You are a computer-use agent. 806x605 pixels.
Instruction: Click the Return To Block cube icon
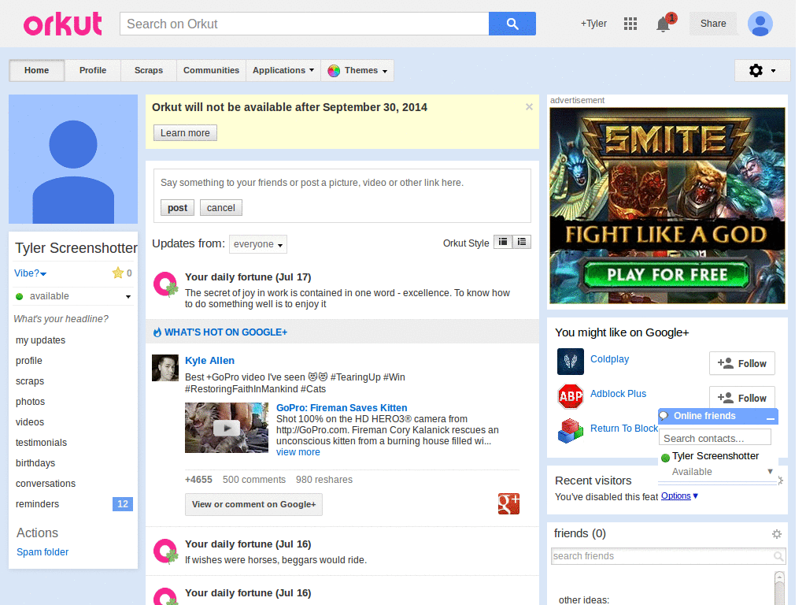click(570, 431)
